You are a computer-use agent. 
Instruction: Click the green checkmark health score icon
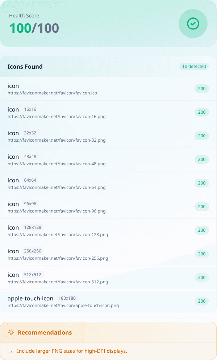click(x=193, y=24)
